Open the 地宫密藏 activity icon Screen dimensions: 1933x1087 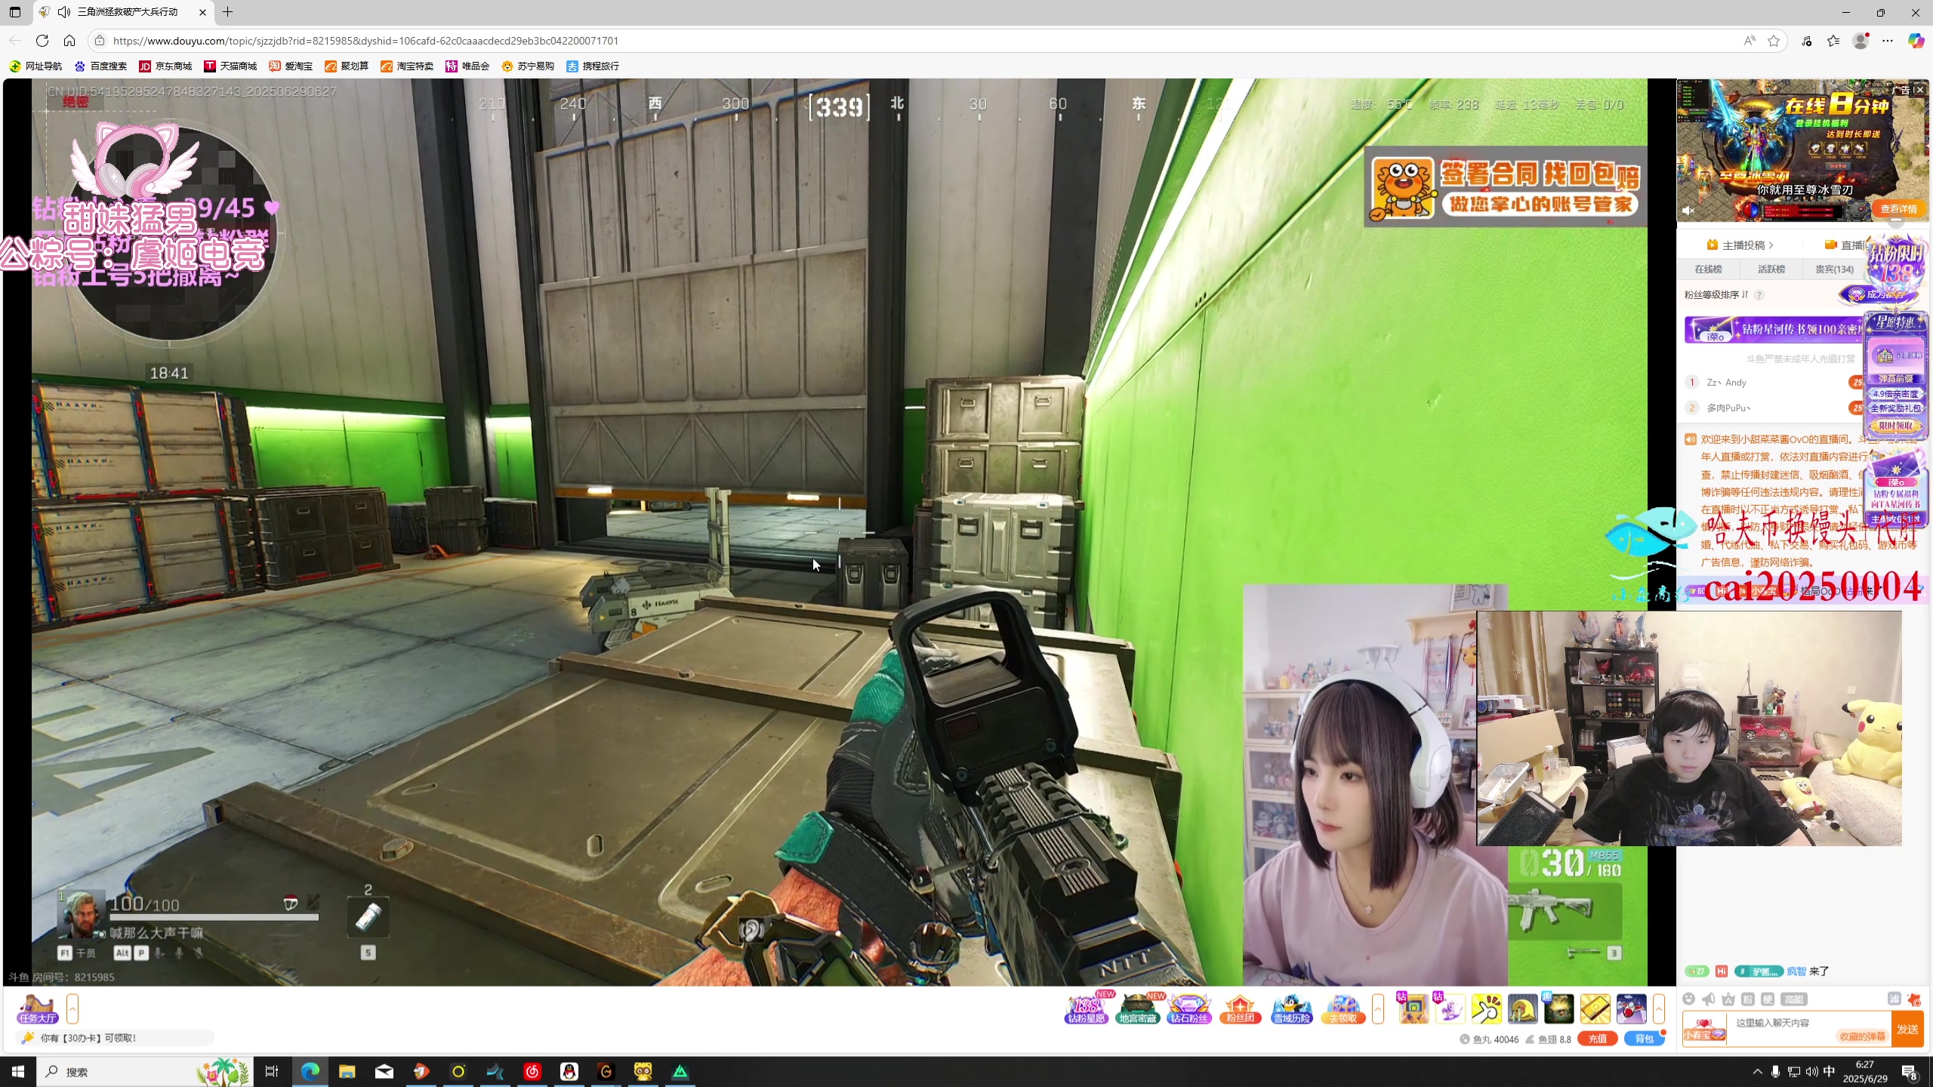(x=1138, y=1008)
